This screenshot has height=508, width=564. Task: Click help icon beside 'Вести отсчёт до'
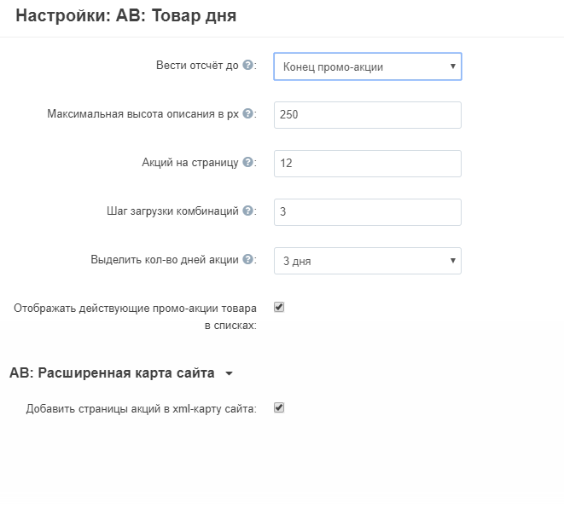click(x=247, y=65)
